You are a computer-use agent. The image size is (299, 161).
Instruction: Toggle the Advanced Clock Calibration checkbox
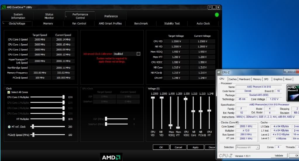tap(138, 54)
